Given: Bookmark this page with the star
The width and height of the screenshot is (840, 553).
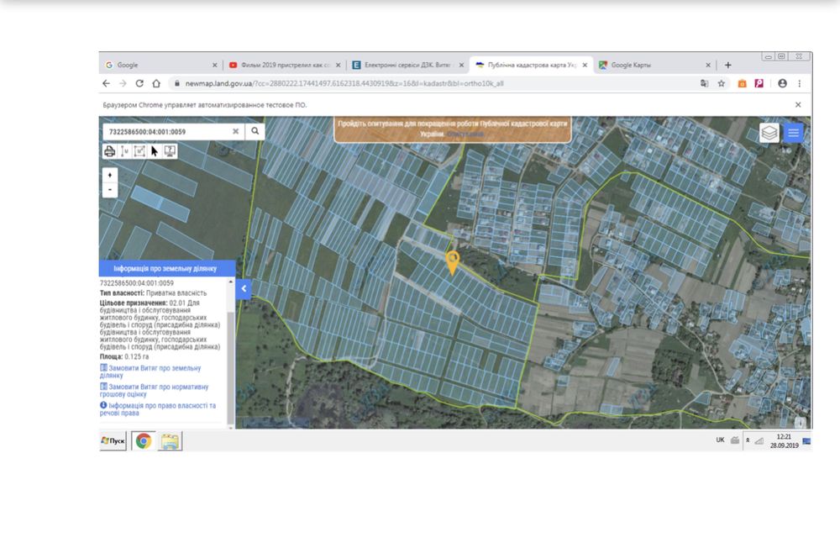Looking at the screenshot, I should (x=722, y=84).
